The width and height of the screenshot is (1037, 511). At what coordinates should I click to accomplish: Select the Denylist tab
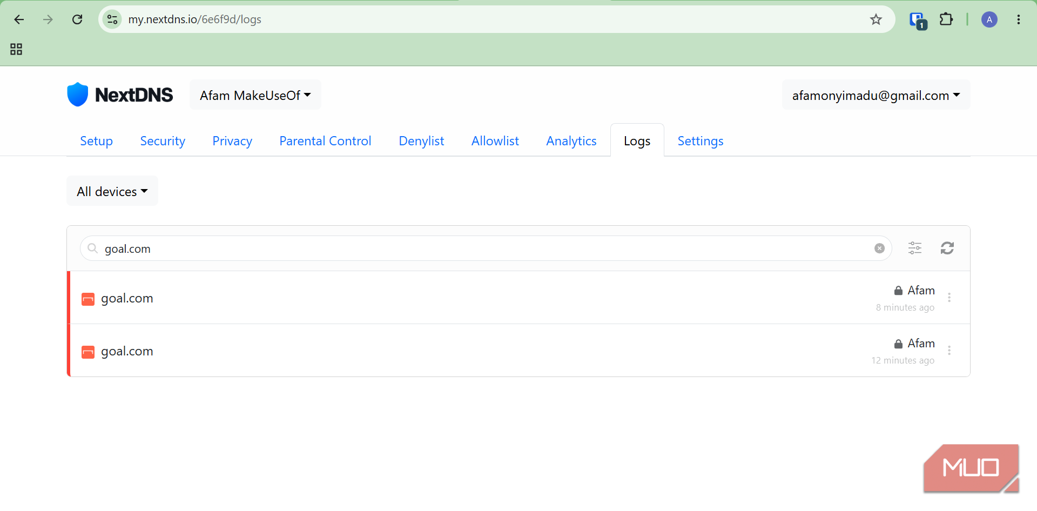(x=421, y=141)
